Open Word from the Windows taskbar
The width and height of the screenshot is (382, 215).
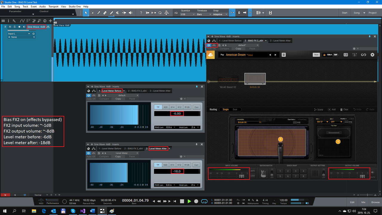[92, 211]
